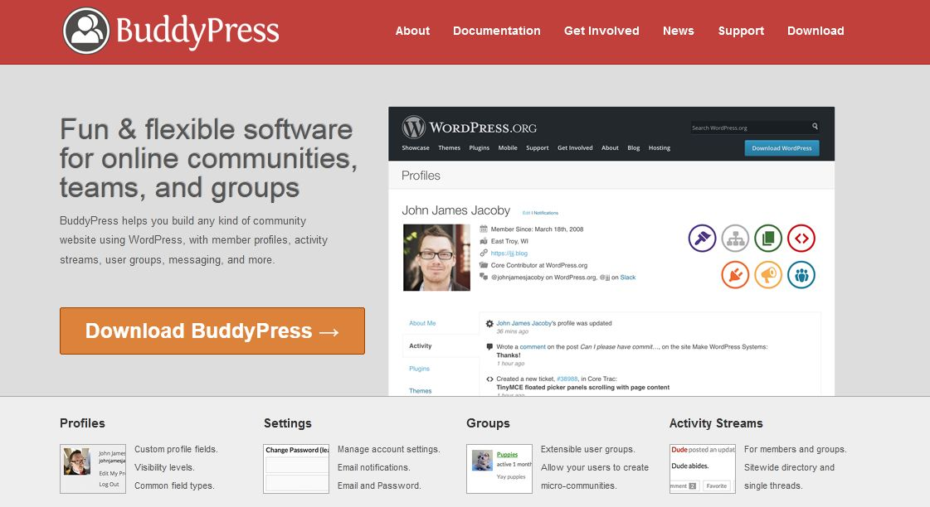The height and width of the screenshot is (507, 930).
Task: Open the Download menu item
Action: tap(816, 31)
